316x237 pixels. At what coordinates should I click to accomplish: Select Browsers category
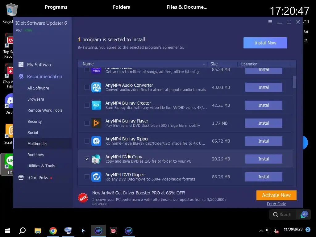coord(36,99)
